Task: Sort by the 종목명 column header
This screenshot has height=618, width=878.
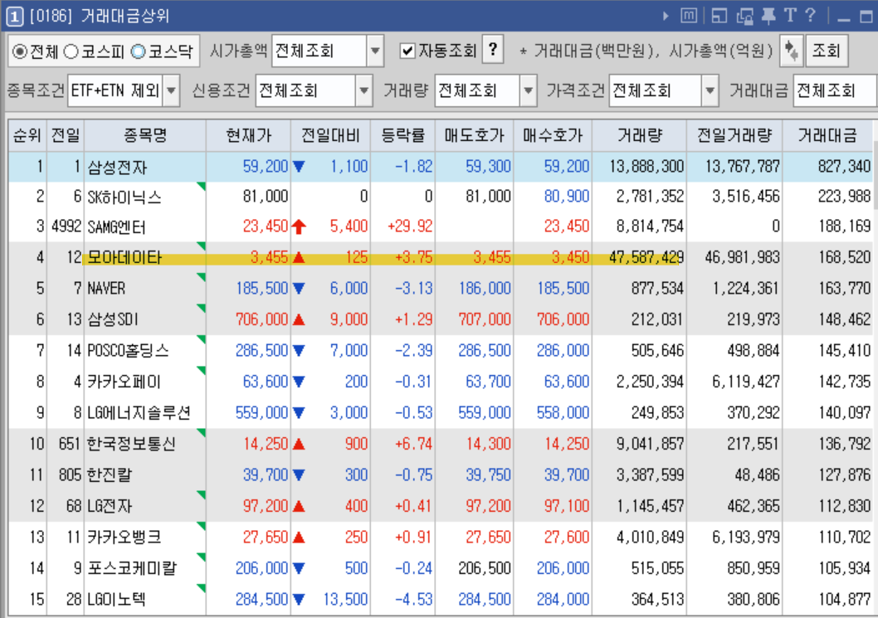Action: 145,135
